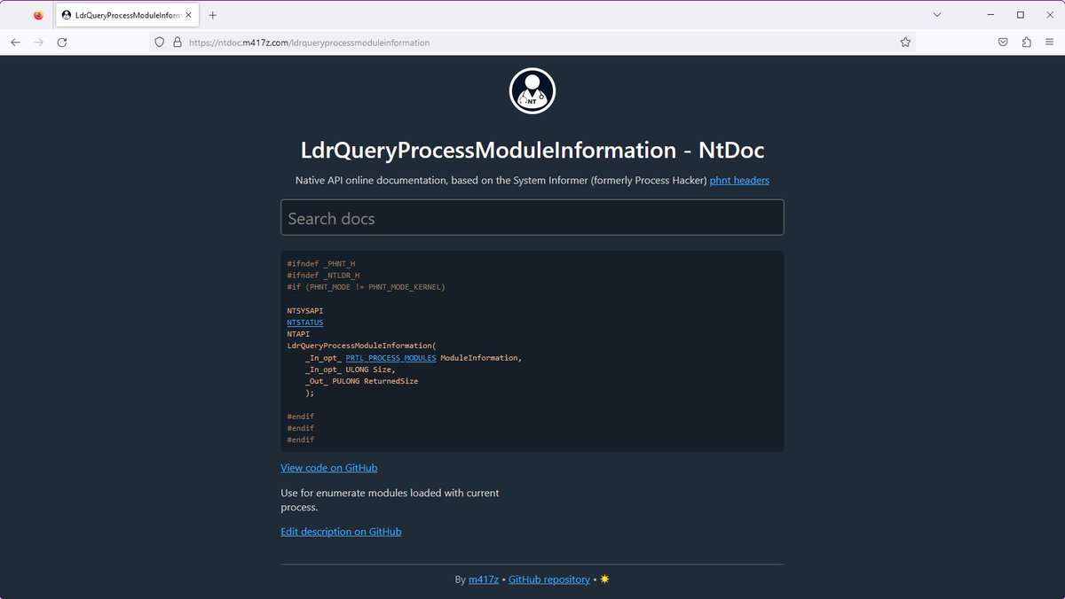Close the LdrQueryProcessModuleInformation tab
Viewport: 1065px width, 599px height.
(x=188, y=15)
